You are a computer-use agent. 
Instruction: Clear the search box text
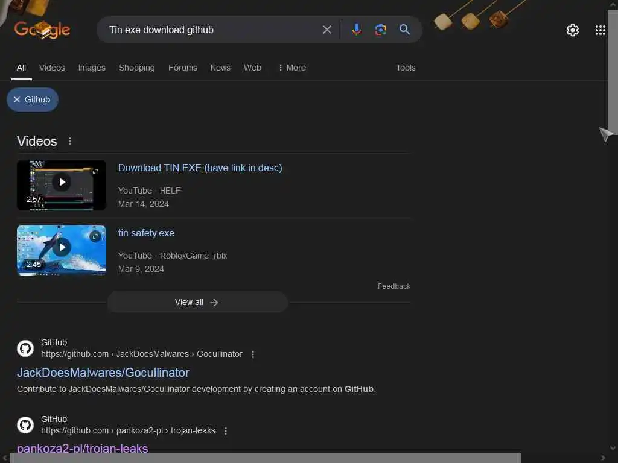click(x=327, y=30)
